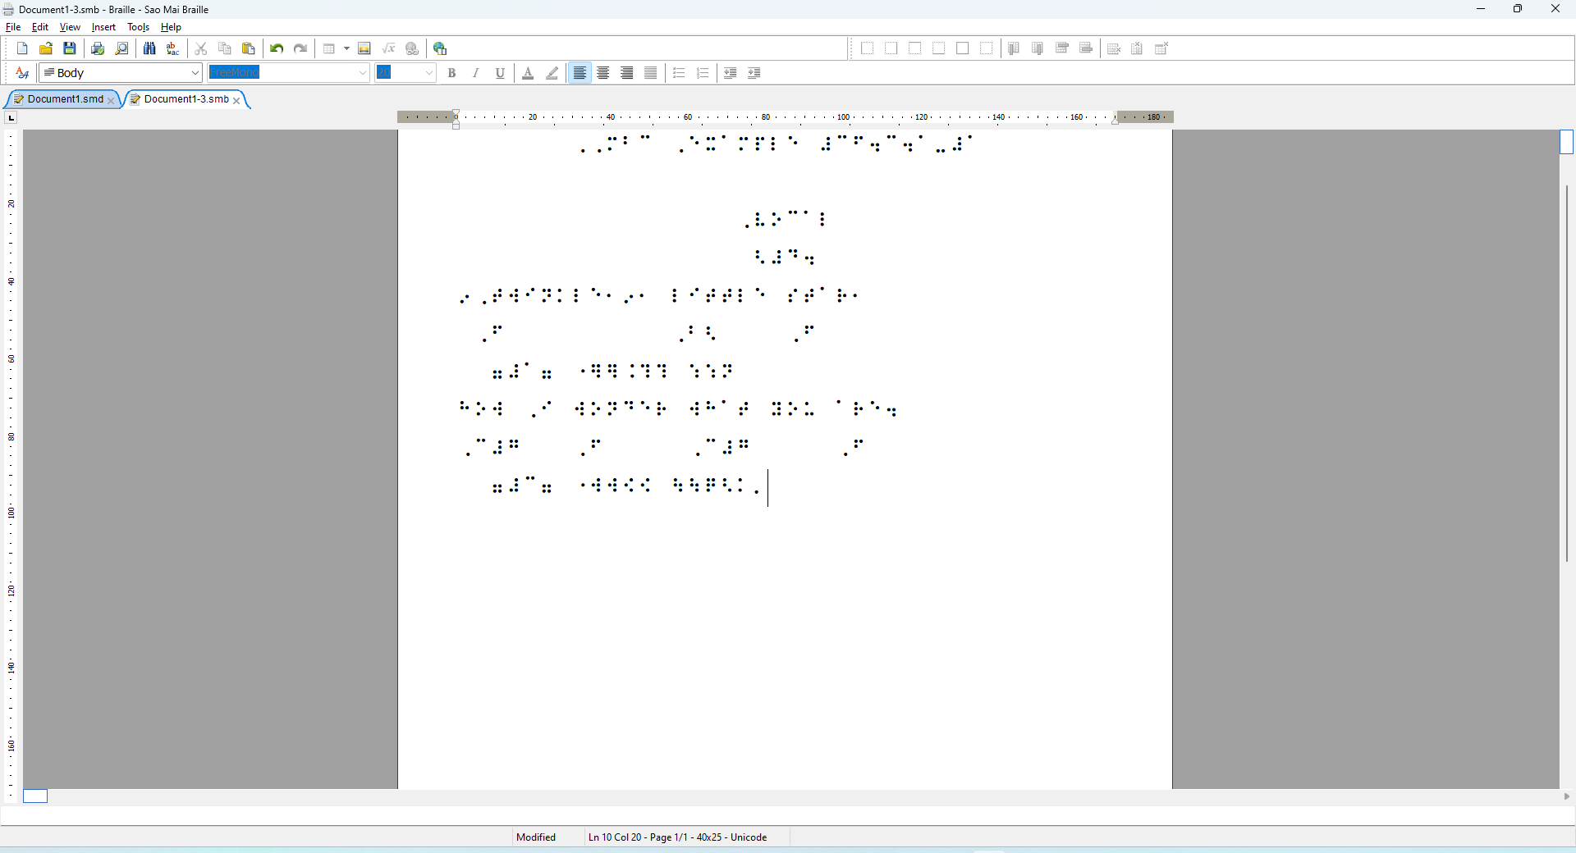The image size is (1576, 853).
Task: Click the Insert Picture icon
Action: 364,48
